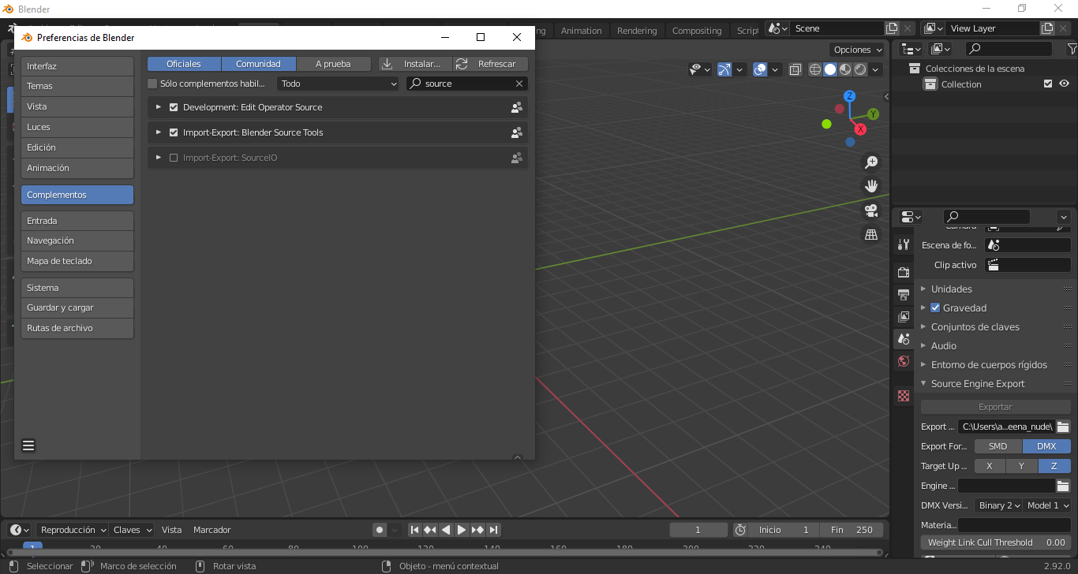1078x574 pixels.
Task: Switch to the Rendering workspace tab
Action: [637, 31]
